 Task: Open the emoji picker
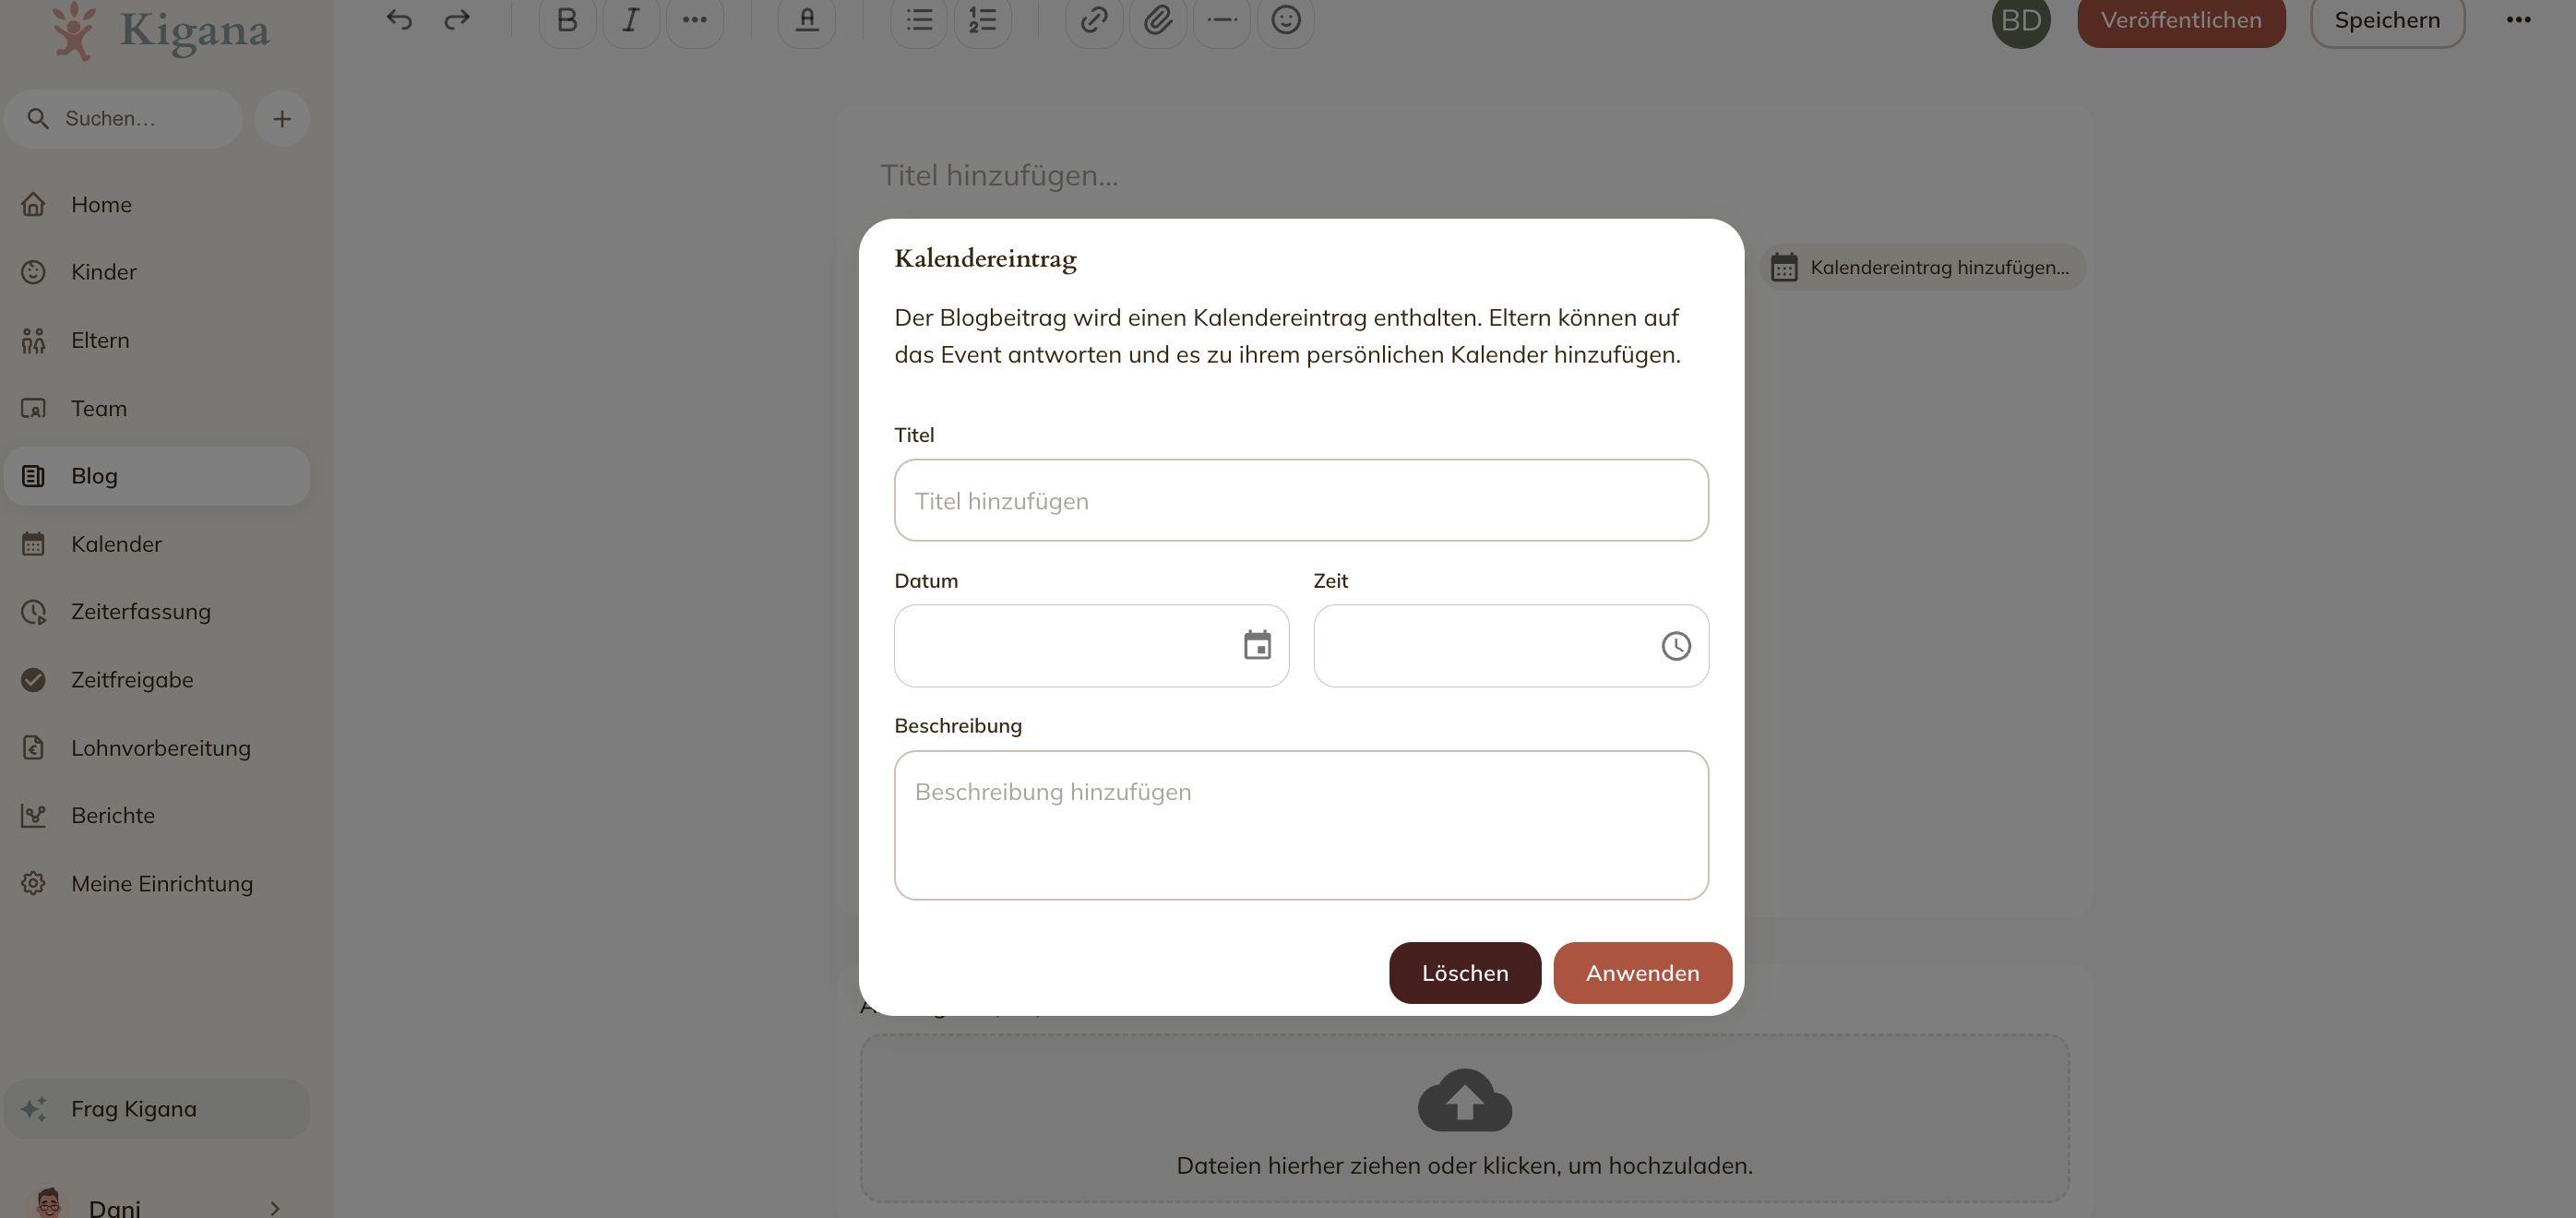(x=1286, y=20)
